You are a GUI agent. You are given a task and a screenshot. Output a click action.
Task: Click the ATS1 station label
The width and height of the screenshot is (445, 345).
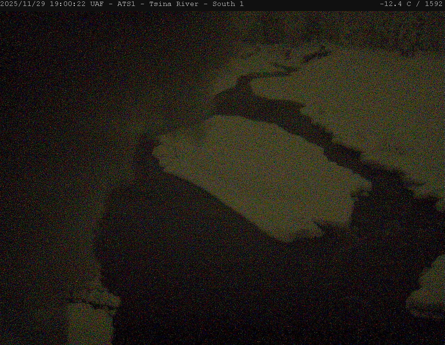(x=126, y=4)
